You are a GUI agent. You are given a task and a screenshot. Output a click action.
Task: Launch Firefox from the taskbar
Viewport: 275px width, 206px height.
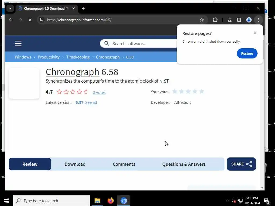point(110,201)
